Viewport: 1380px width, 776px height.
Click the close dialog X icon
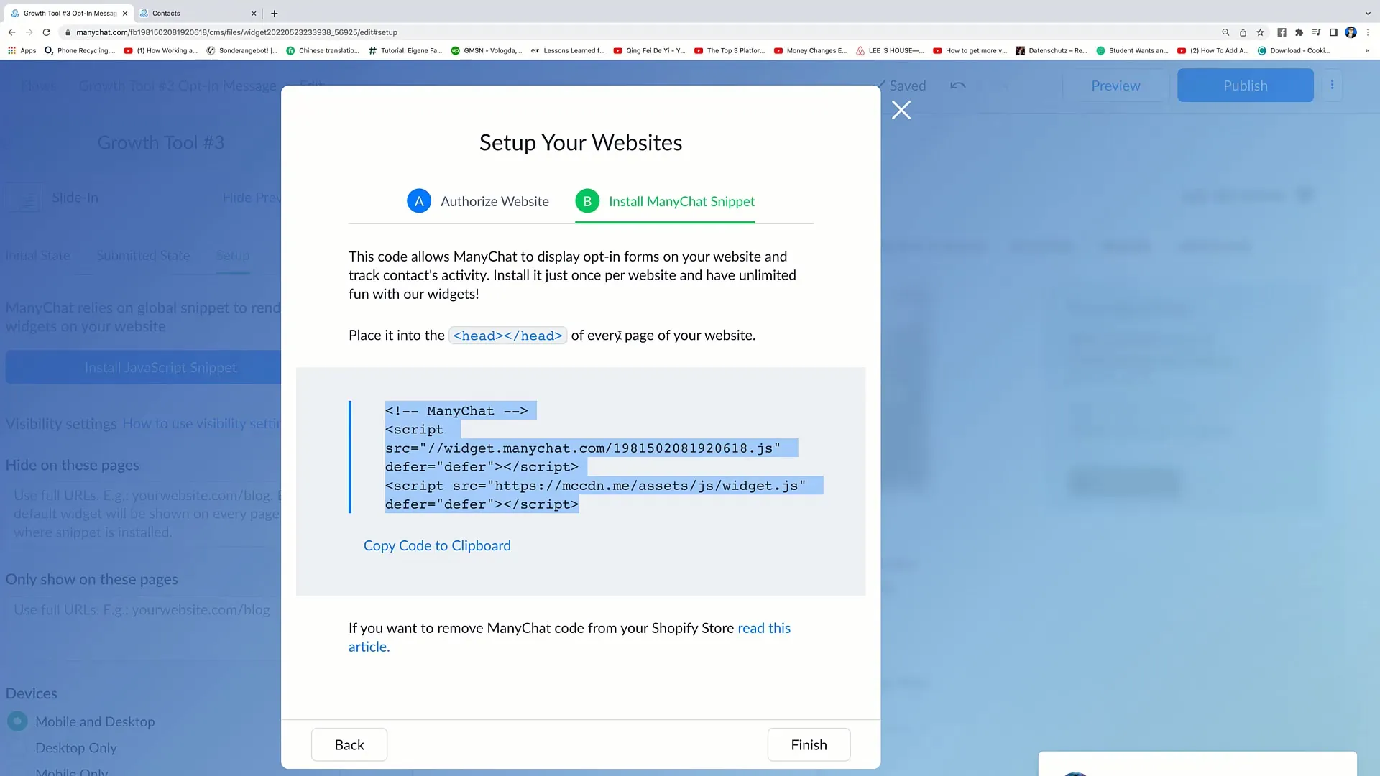pyautogui.click(x=901, y=110)
